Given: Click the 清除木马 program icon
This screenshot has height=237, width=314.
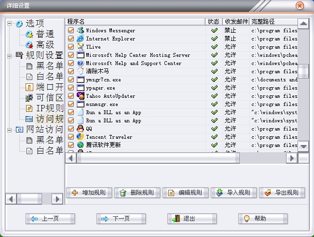Looking at the screenshot, I should point(80,71).
